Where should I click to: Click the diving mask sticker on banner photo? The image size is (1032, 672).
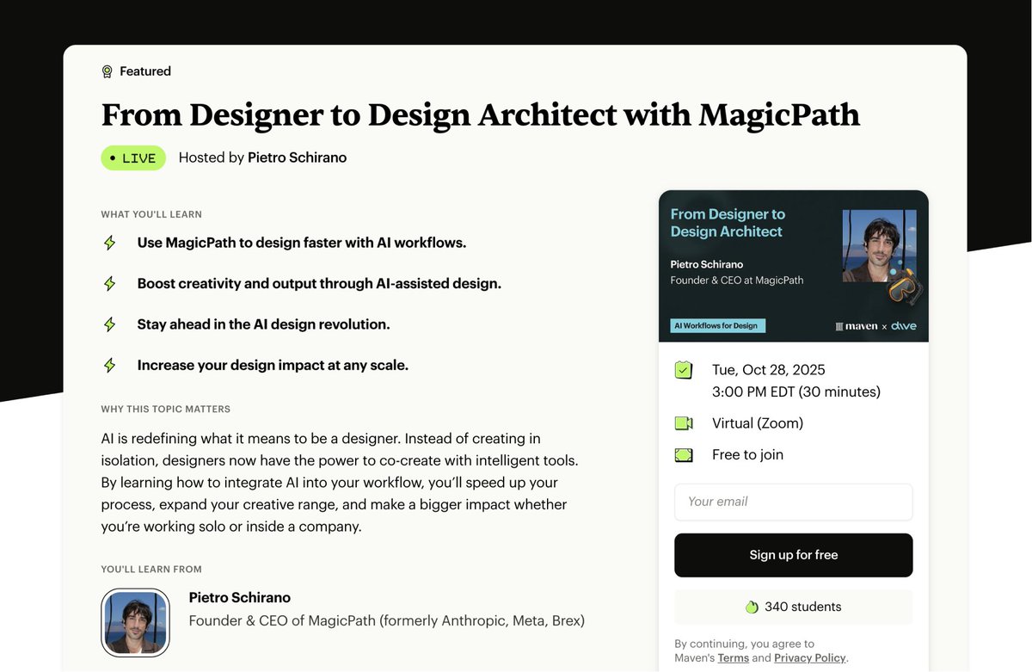pos(906,289)
